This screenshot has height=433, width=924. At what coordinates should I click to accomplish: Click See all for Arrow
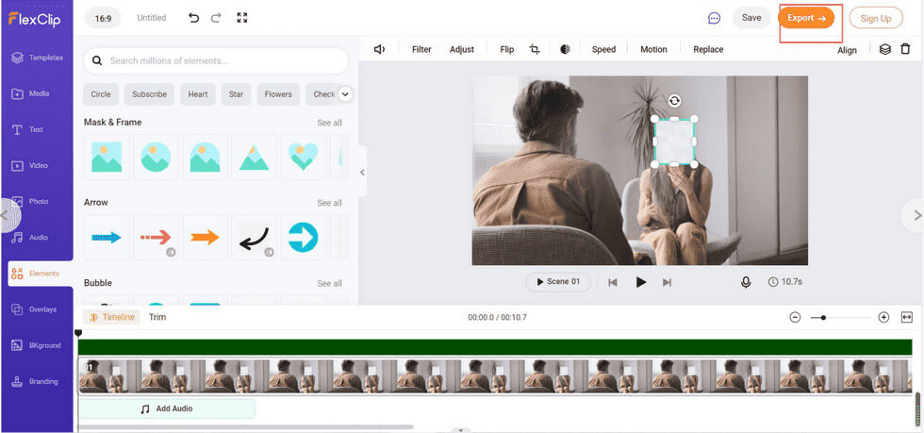click(x=329, y=203)
